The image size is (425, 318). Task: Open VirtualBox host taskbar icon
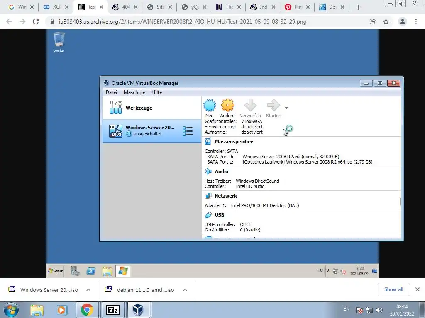pos(138,310)
